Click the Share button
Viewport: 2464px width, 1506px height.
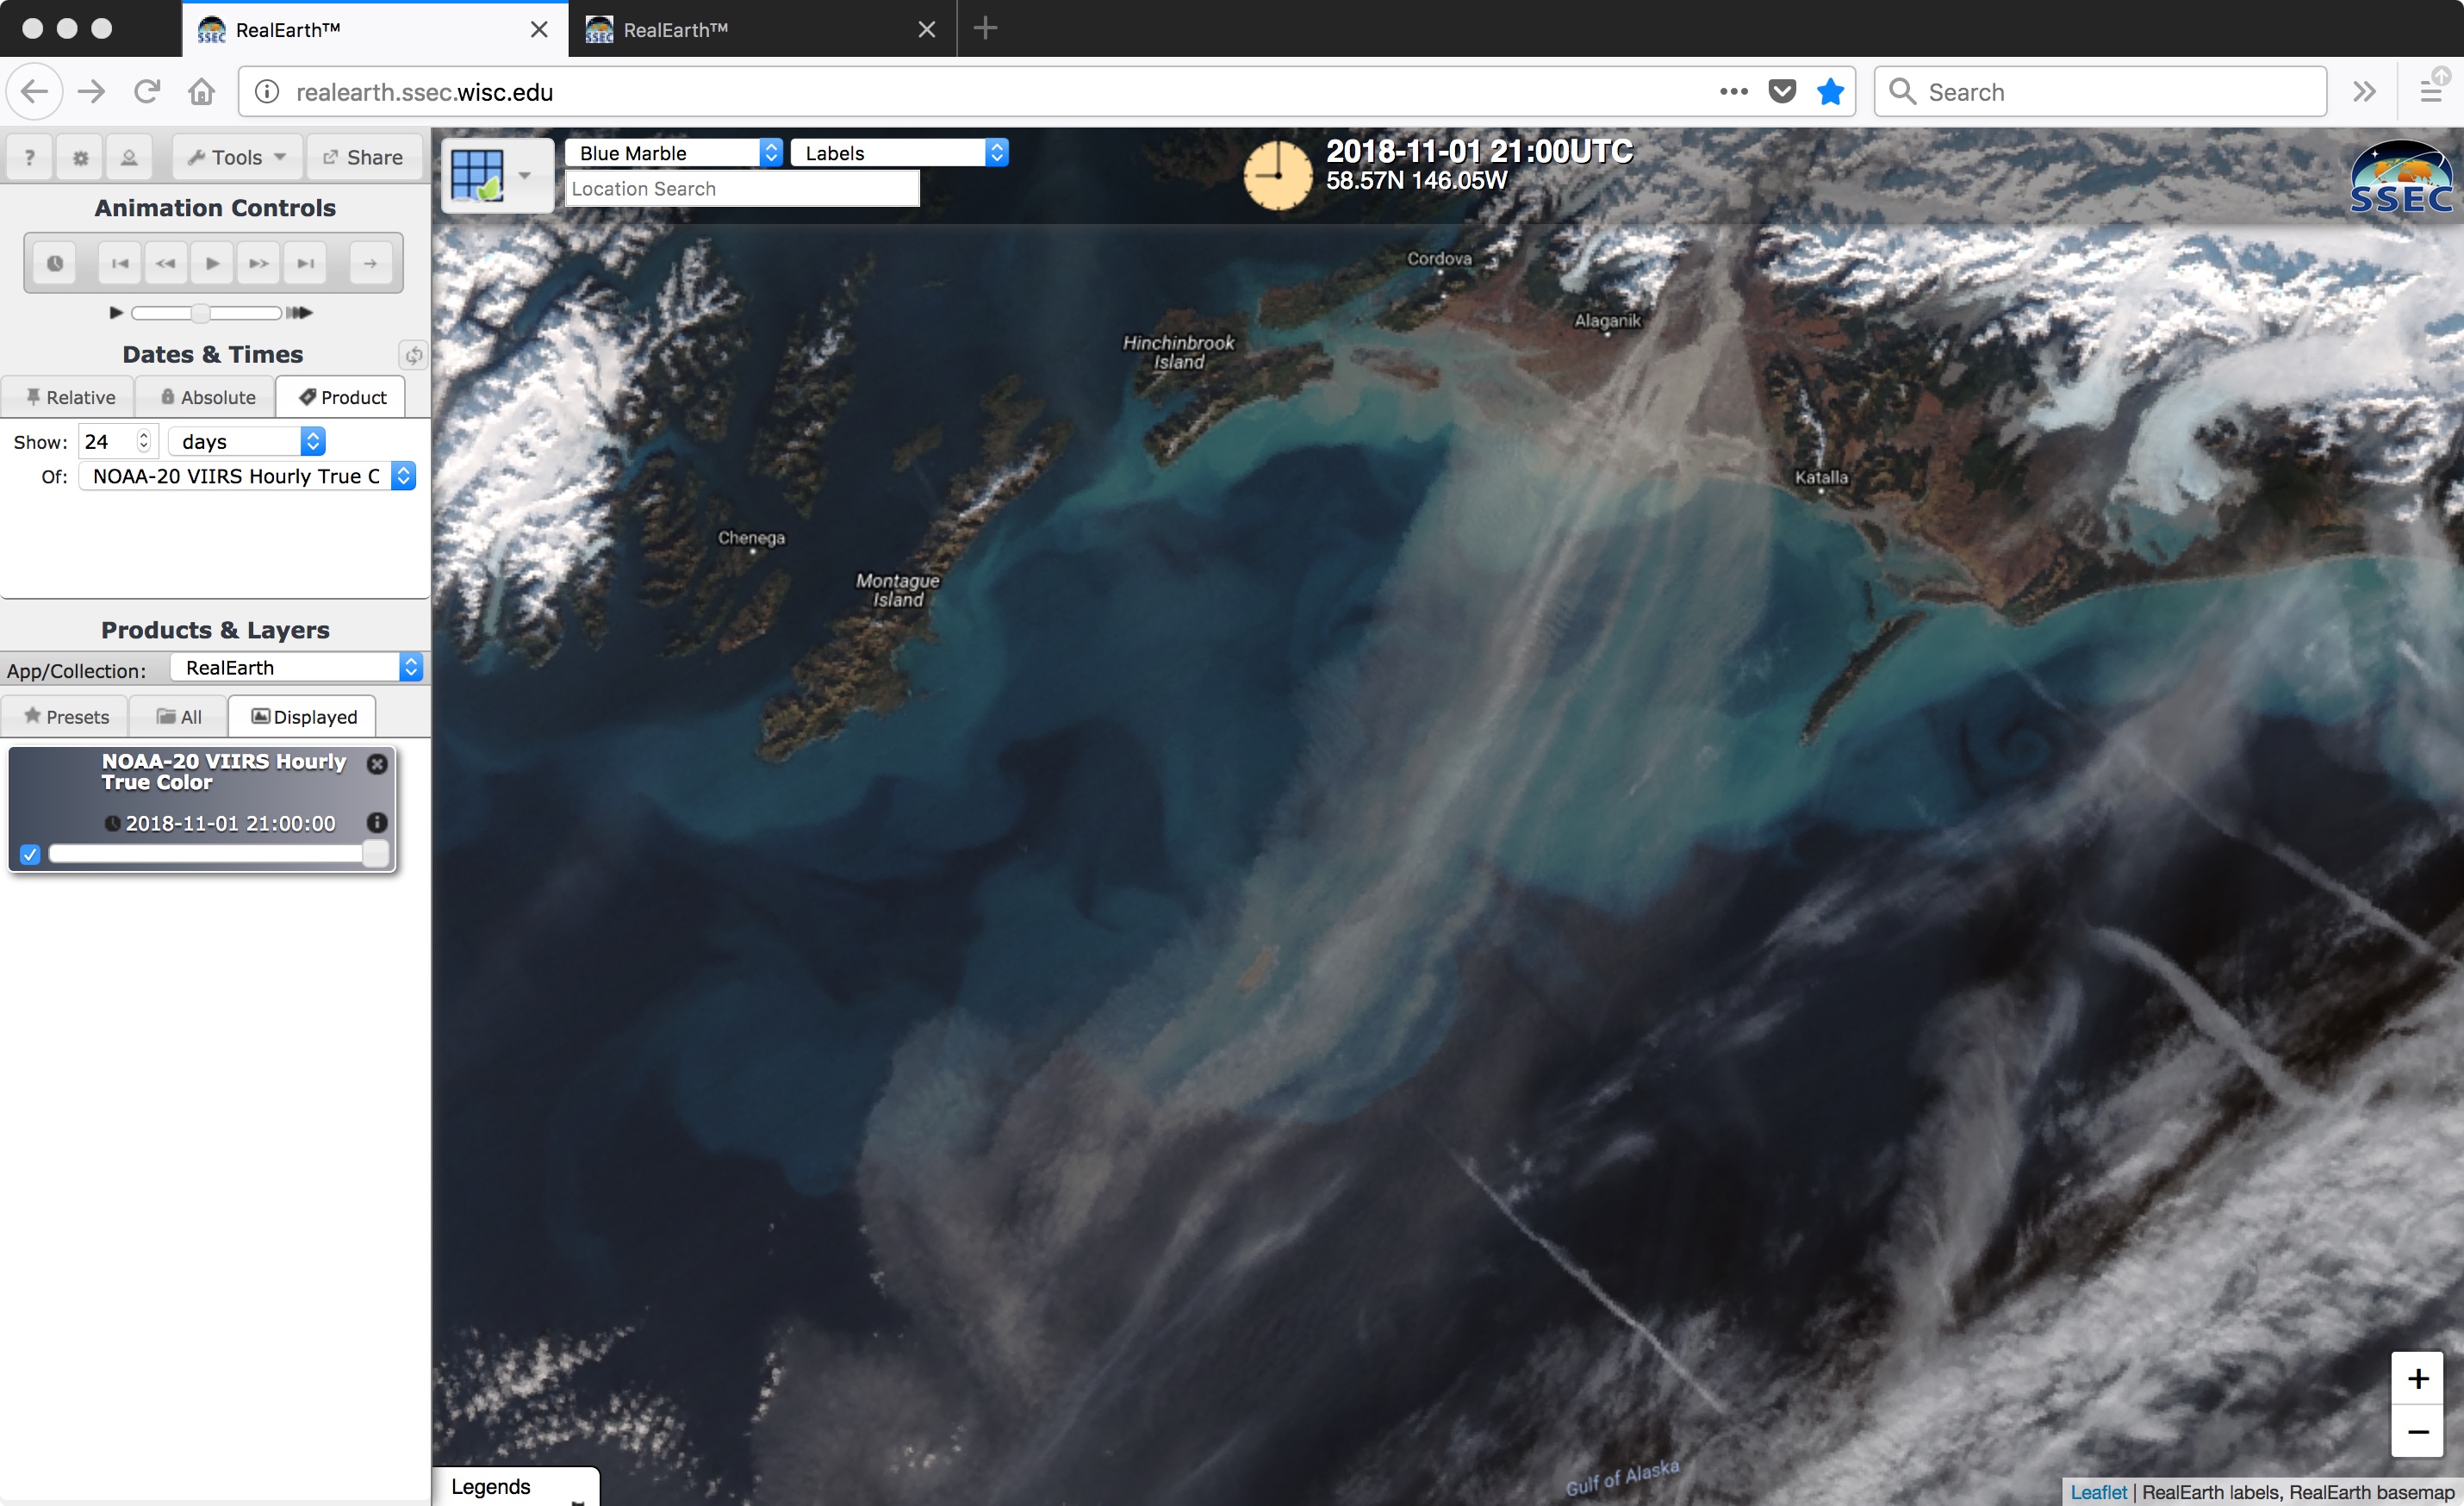(x=363, y=157)
